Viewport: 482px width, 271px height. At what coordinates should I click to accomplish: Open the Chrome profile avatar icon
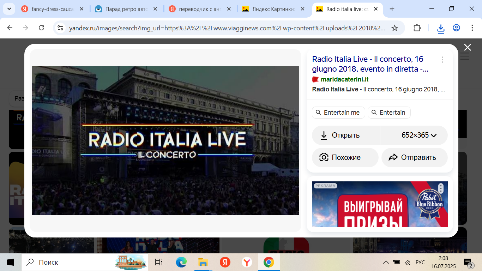coord(456,28)
